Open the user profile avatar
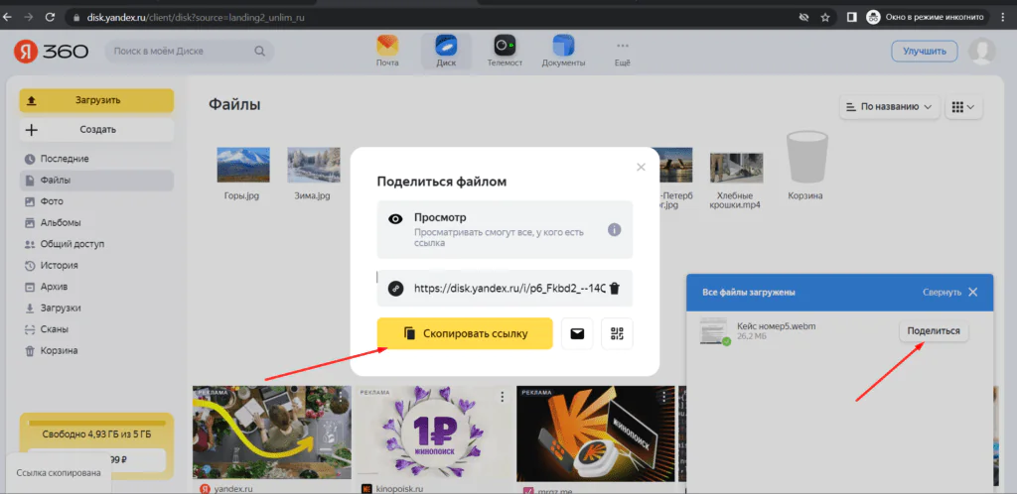1017x494 pixels. pos(981,52)
